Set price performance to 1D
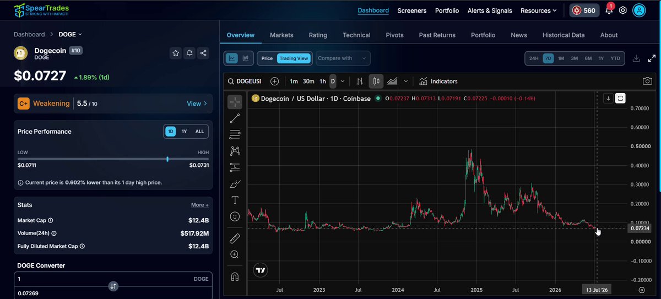 tap(171, 132)
